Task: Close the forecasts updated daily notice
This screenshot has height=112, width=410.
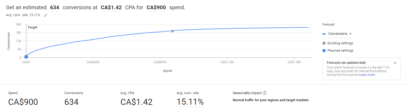Action: (395, 63)
